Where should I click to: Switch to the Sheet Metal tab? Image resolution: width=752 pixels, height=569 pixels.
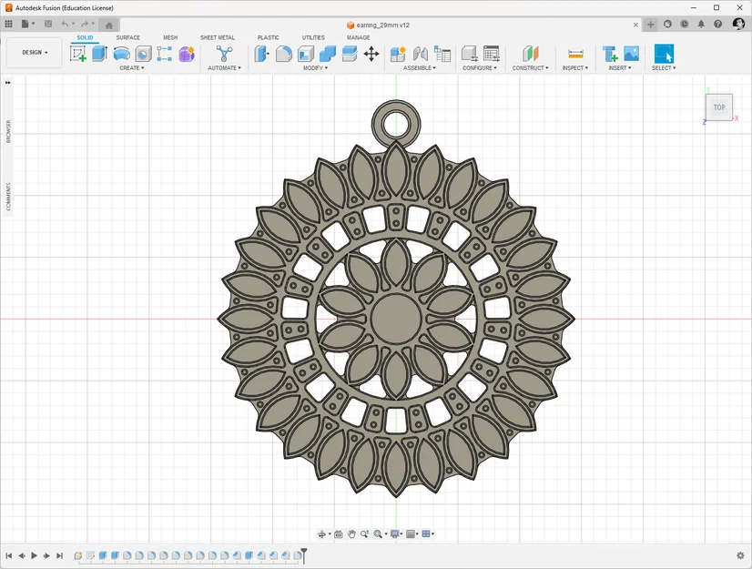(x=218, y=37)
